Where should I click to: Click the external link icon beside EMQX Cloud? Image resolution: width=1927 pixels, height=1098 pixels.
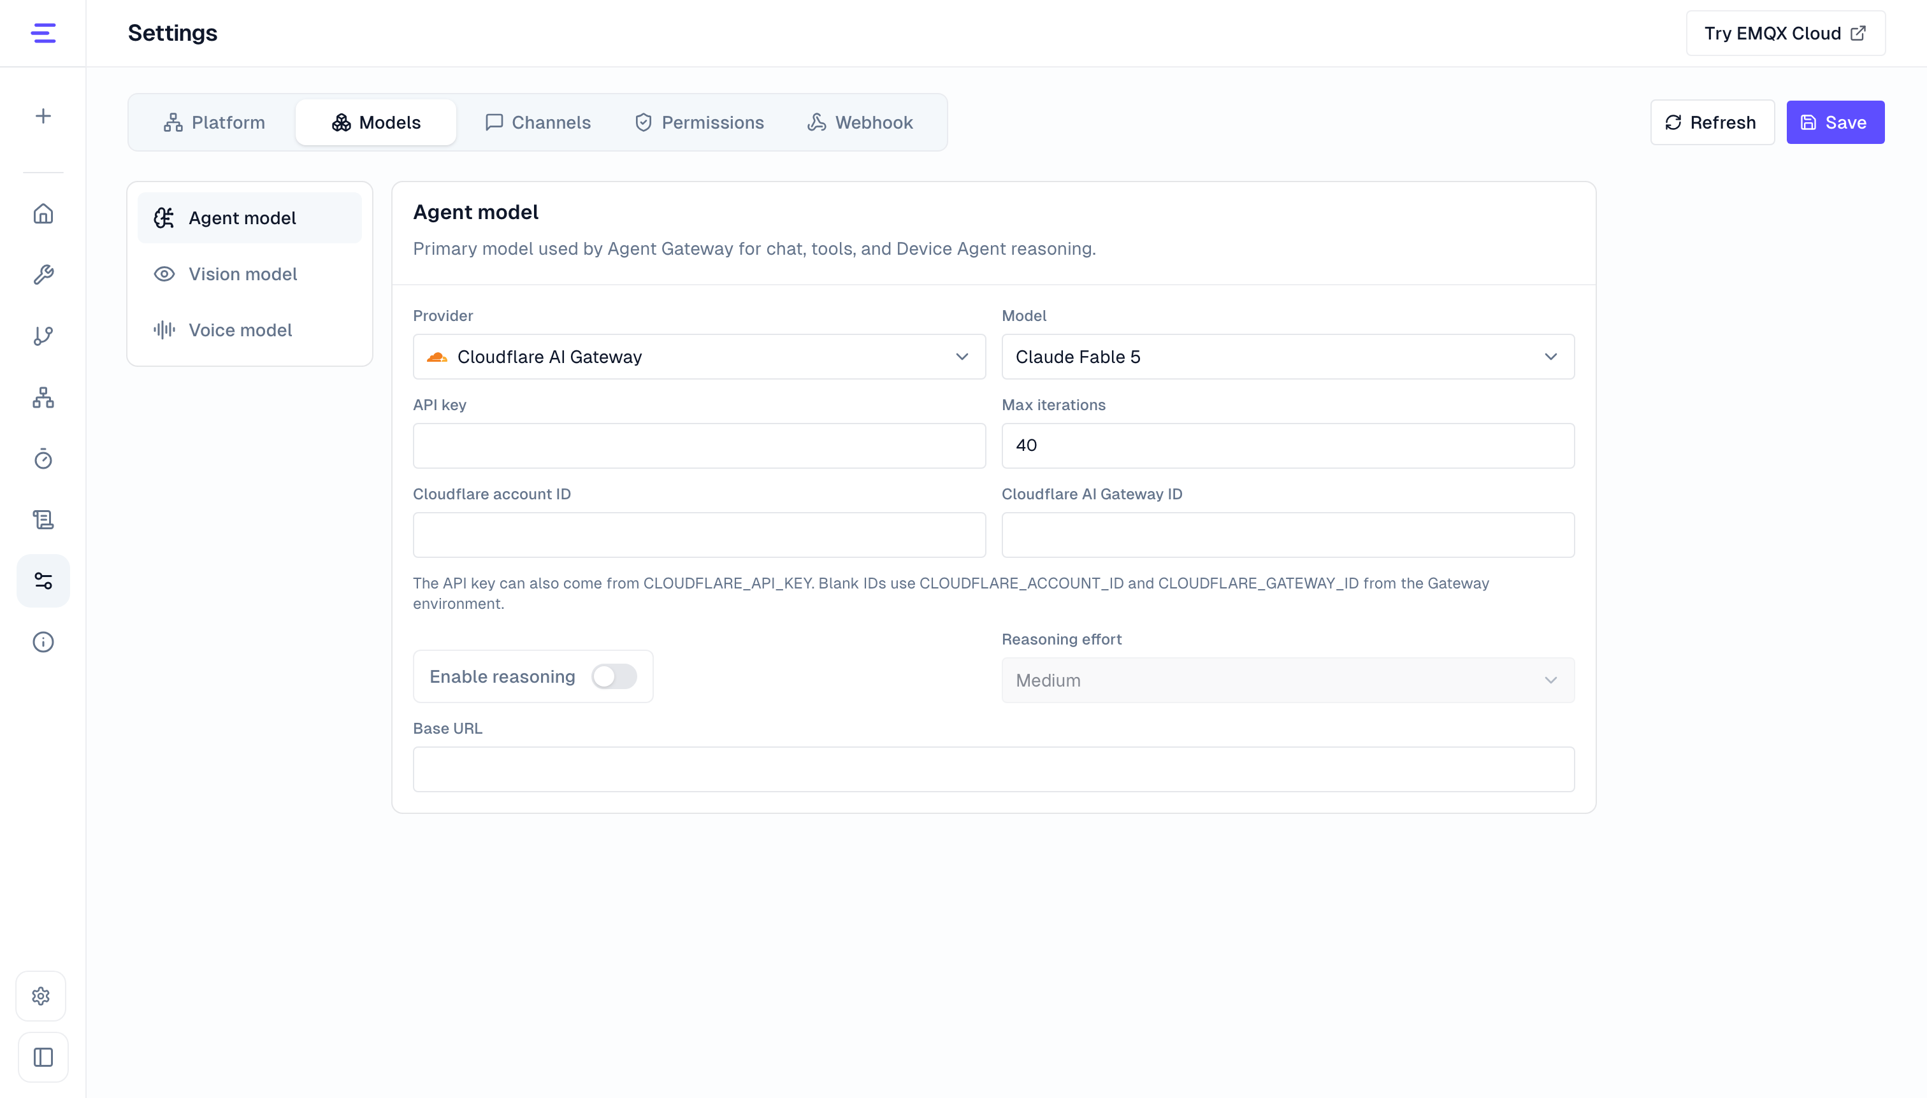point(1858,33)
